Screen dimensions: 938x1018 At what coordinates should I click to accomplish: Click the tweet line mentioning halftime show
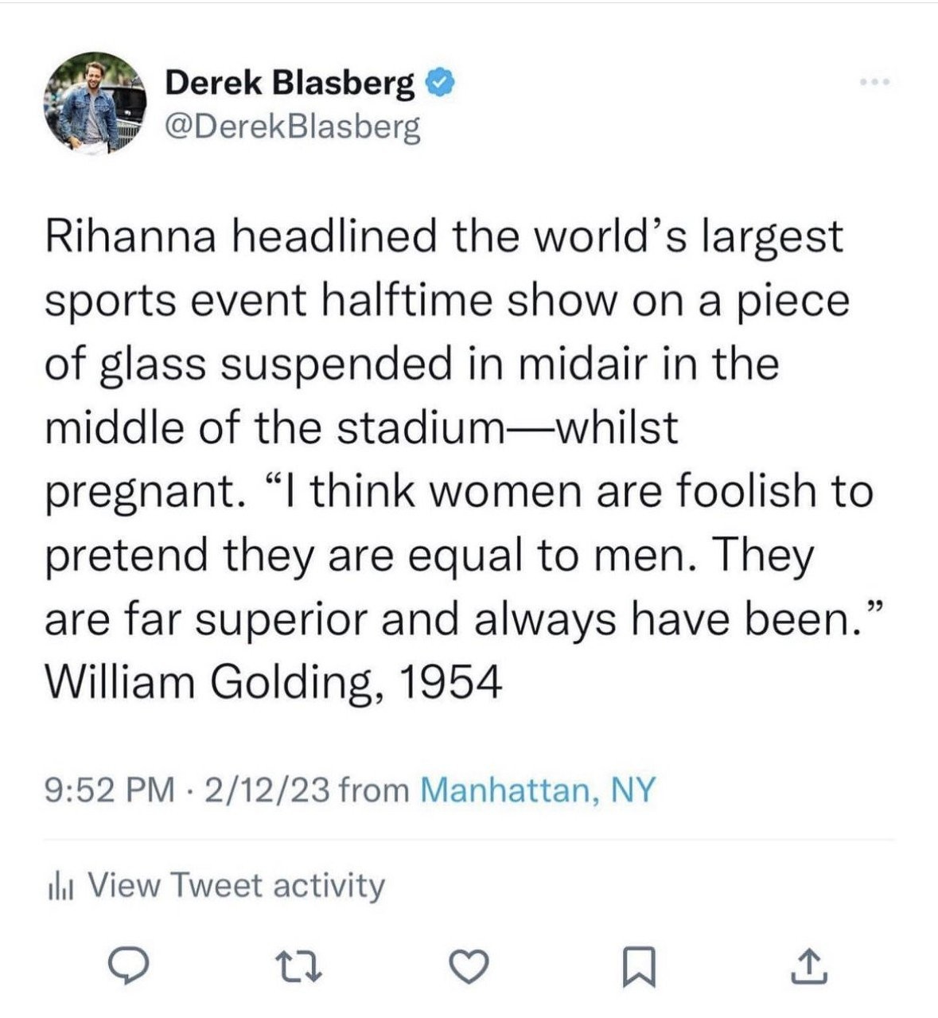pyautogui.click(x=446, y=301)
